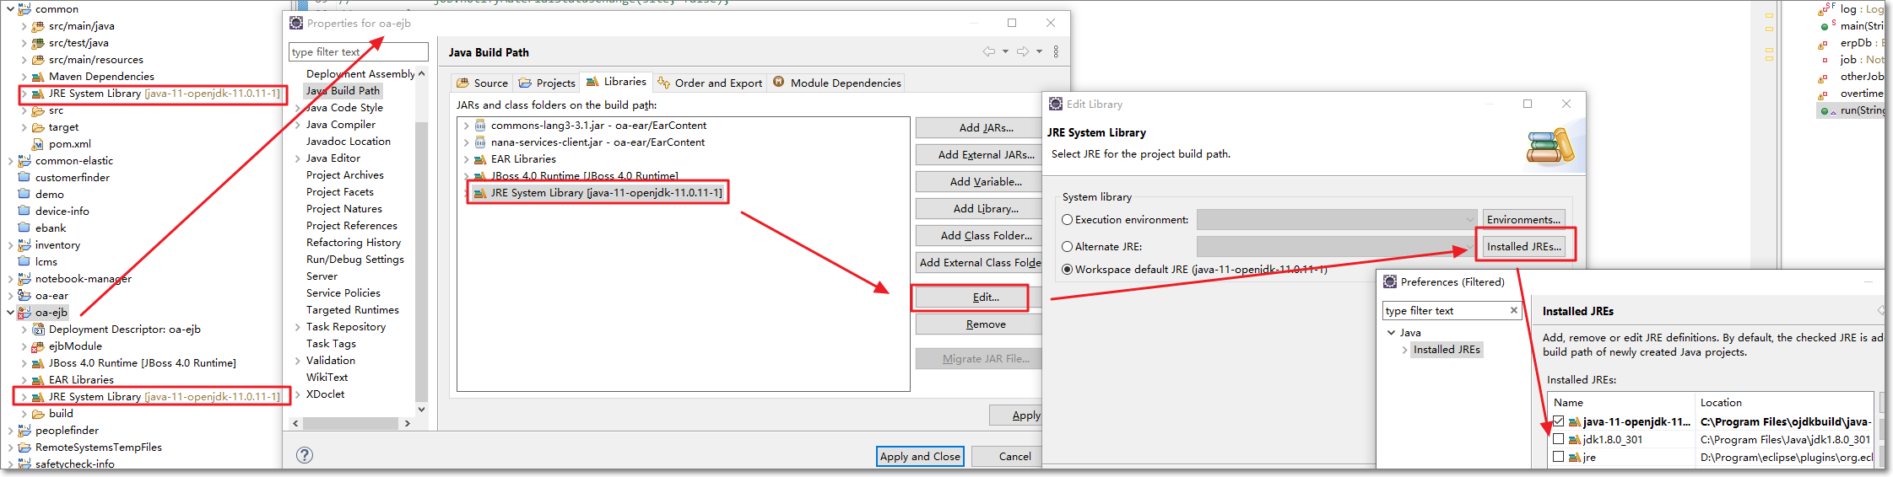1893x477 pixels.
Task: Click the Installed JREs... button
Action: click(1523, 247)
